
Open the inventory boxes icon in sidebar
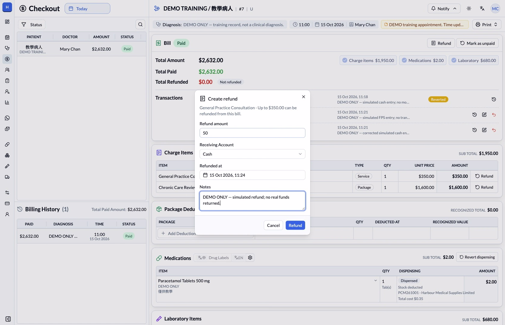[x=7, y=155]
